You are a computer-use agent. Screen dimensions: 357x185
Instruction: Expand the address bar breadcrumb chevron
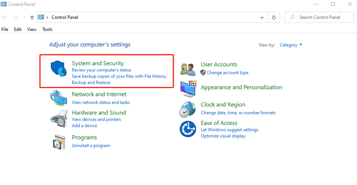(x=47, y=17)
